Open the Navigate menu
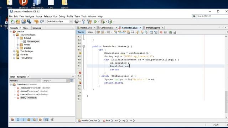This screenshot has height=128, width=228. click(30, 16)
